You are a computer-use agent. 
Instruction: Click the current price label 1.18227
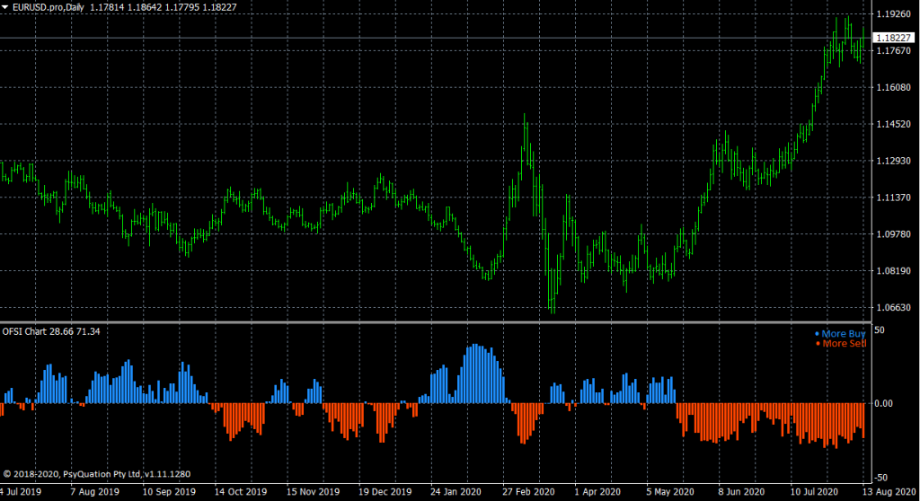tap(894, 38)
